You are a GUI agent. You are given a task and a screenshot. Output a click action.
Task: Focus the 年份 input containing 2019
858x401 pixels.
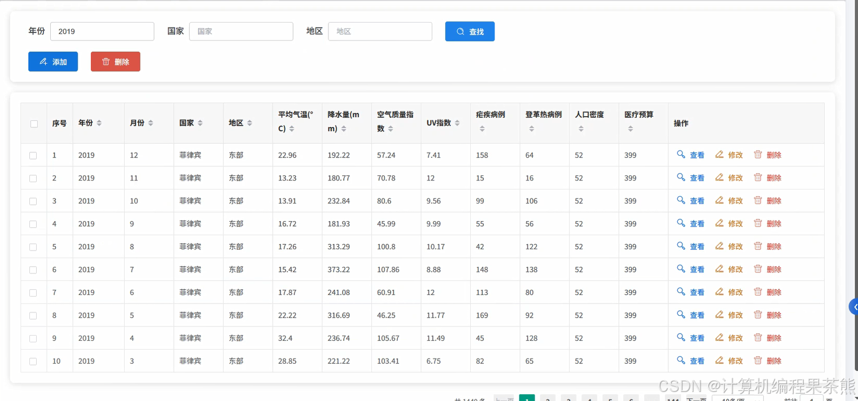pos(102,32)
